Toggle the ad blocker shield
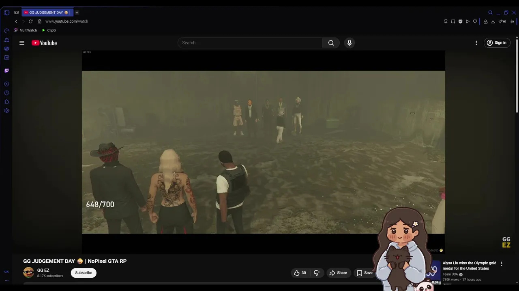The height and width of the screenshot is (291, 519). [x=460, y=21]
